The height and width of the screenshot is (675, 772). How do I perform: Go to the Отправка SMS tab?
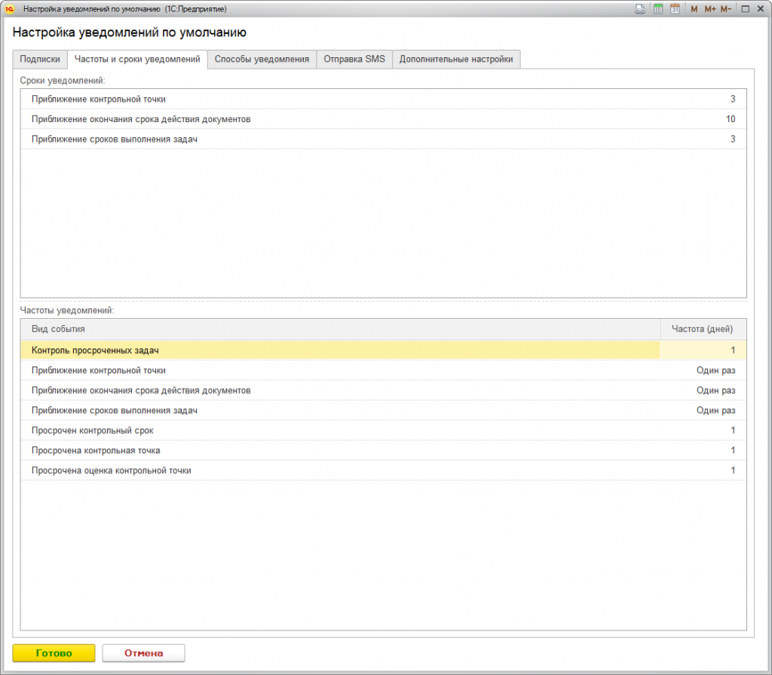click(x=354, y=60)
